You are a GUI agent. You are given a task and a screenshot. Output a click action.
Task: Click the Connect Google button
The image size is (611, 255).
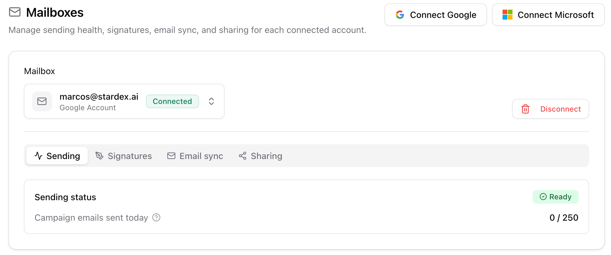pyautogui.click(x=436, y=15)
